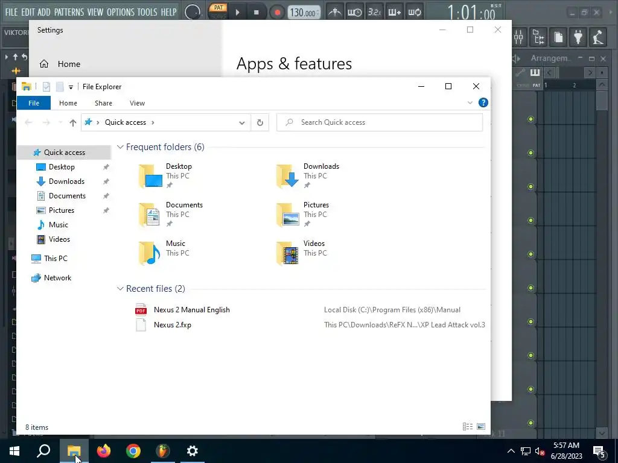Image resolution: width=618 pixels, height=463 pixels.
Task: Click the FL Studio record button
Action: (278, 12)
